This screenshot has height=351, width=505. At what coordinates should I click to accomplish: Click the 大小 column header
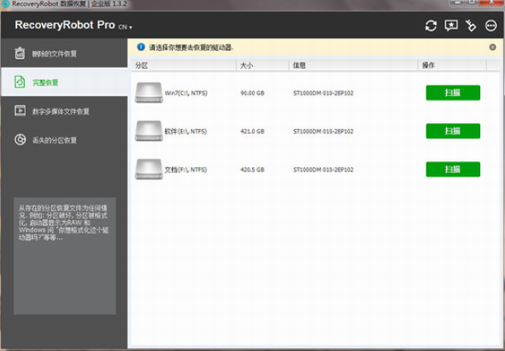point(263,66)
